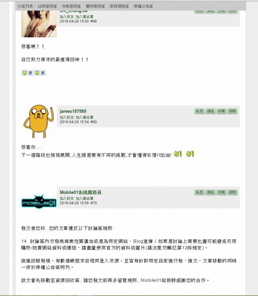This screenshot has width=258, height=296.
Task: Click the Jake the Dog avatar
Action: click(x=39, y=121)
